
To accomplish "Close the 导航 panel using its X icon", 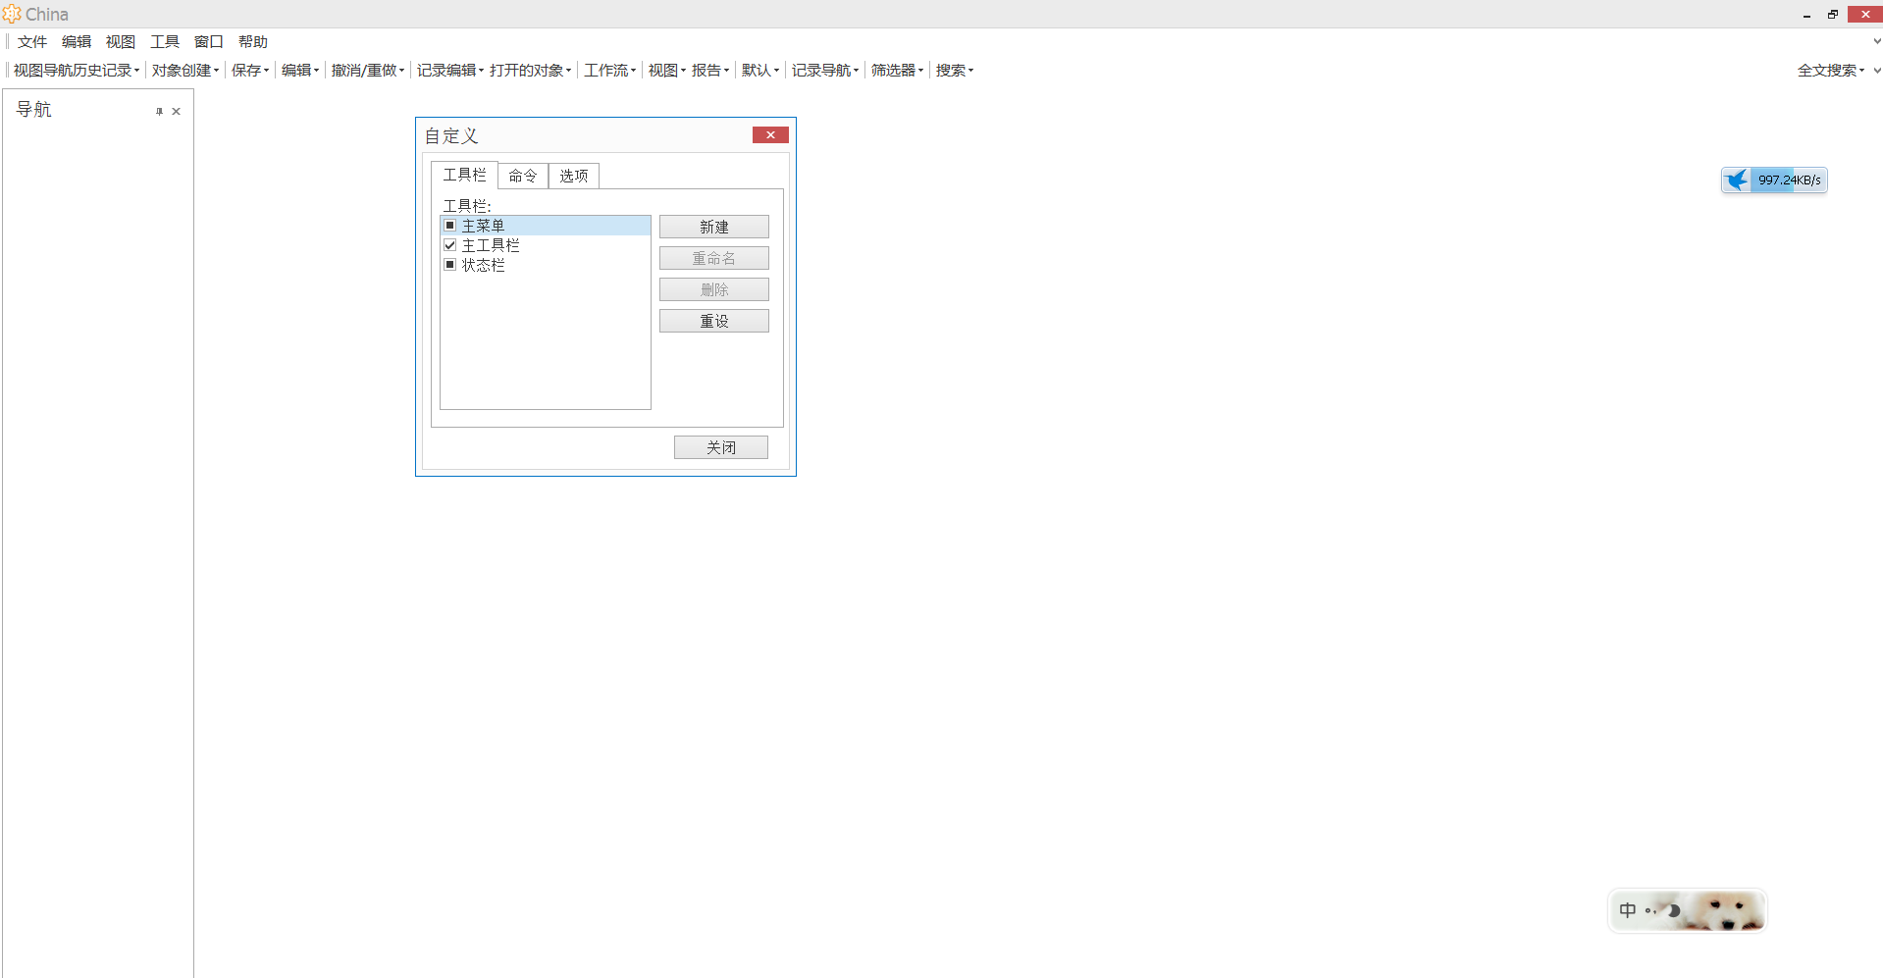I will 177,112.
